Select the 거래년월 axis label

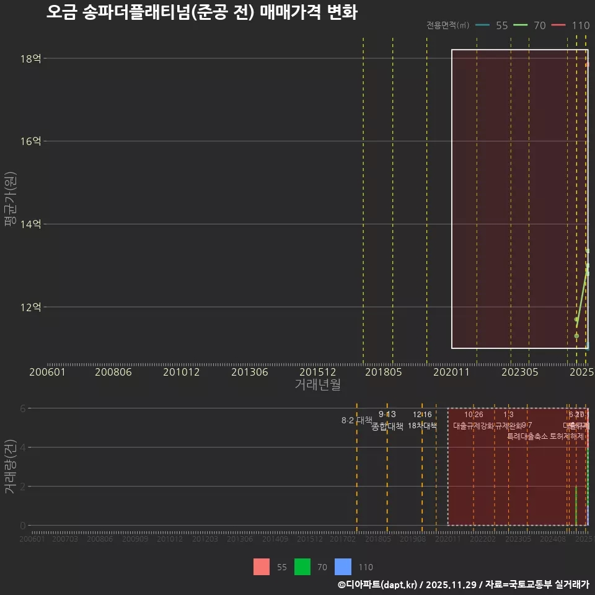click(316, 384)
